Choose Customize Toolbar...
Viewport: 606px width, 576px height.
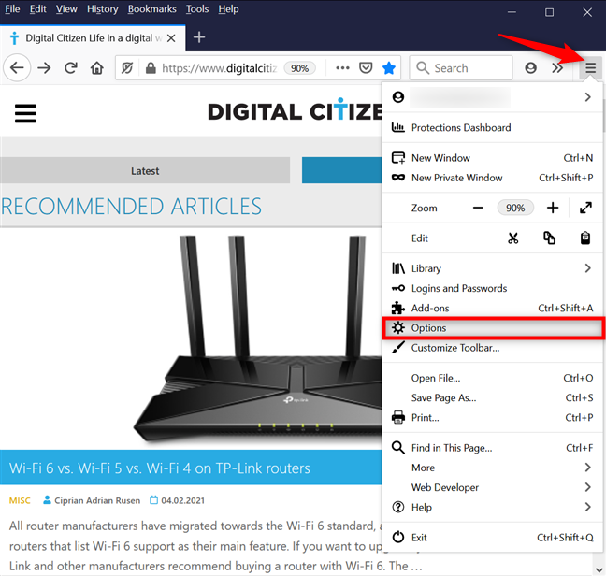click(x=492, y=348)
